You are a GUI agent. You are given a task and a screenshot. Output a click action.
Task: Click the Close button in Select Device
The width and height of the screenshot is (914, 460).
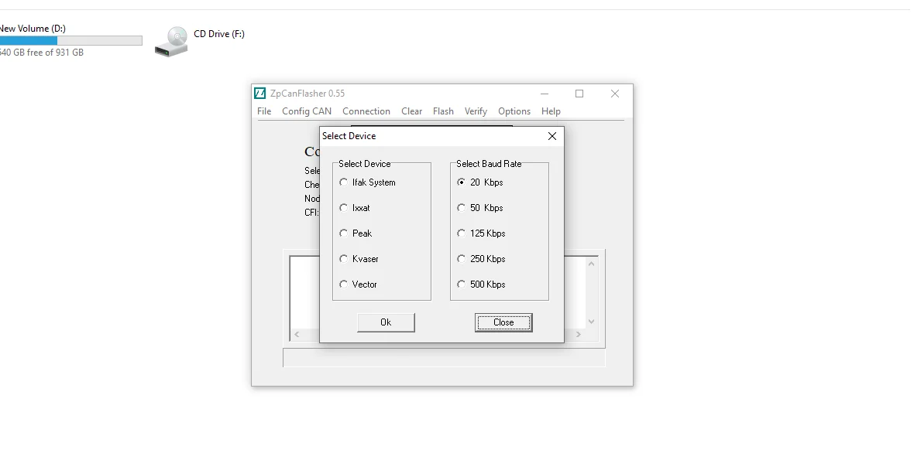[x=503, y=322]
